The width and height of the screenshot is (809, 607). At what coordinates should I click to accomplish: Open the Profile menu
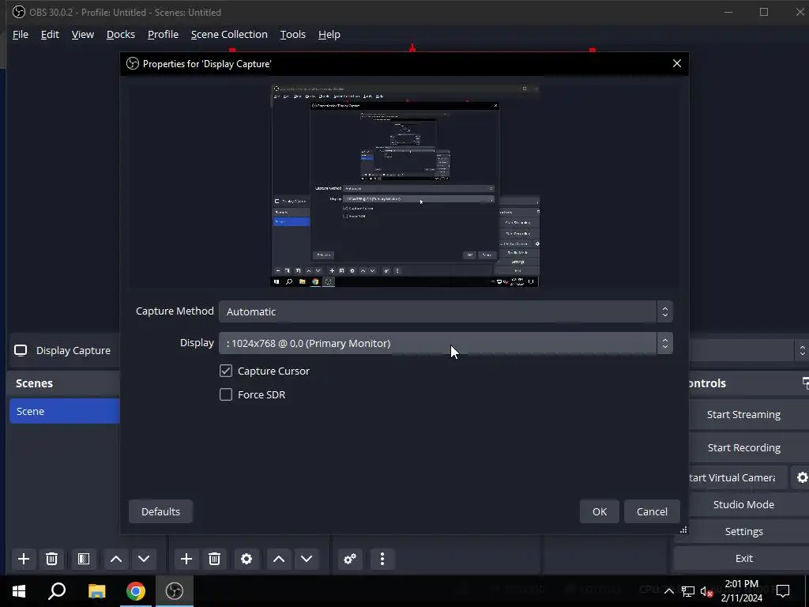pyautogui.click(x=163, y=34)
